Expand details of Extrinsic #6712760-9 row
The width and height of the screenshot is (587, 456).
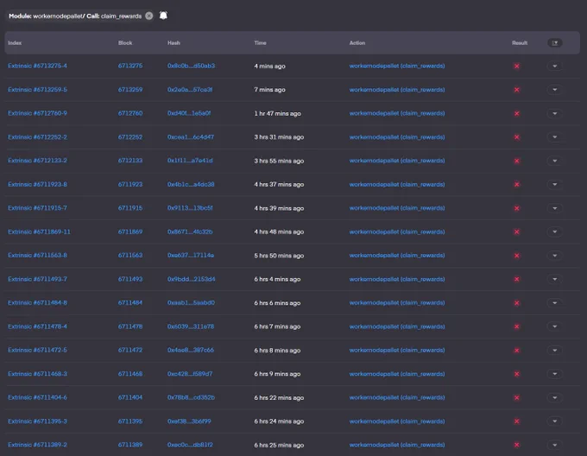coord(555,113)
